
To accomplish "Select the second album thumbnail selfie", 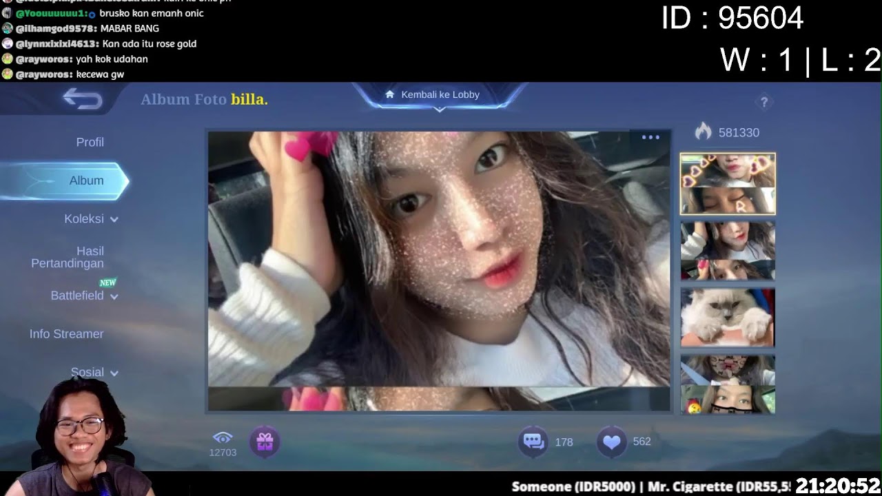I will point(728,250).
